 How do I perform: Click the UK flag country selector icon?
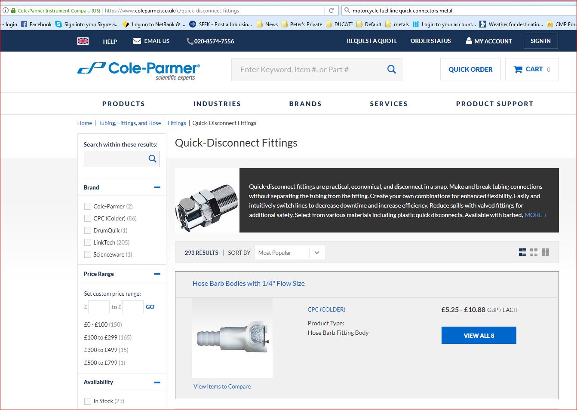83,41
